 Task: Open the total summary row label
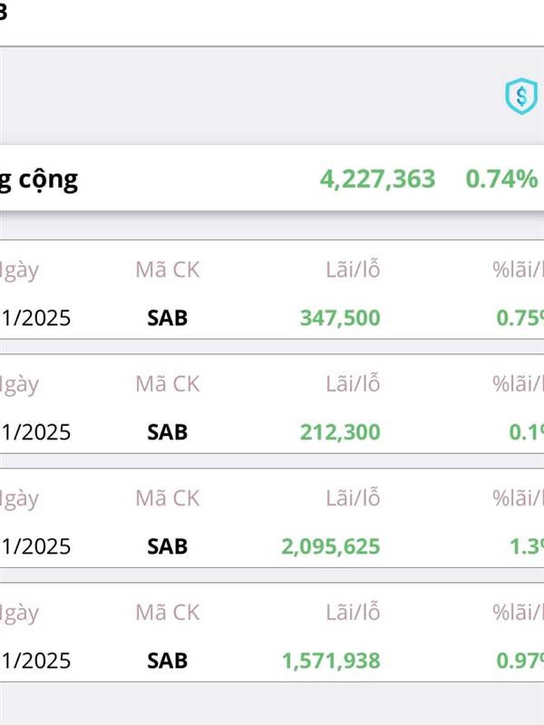pyautogui.click(x=39, y=179)
